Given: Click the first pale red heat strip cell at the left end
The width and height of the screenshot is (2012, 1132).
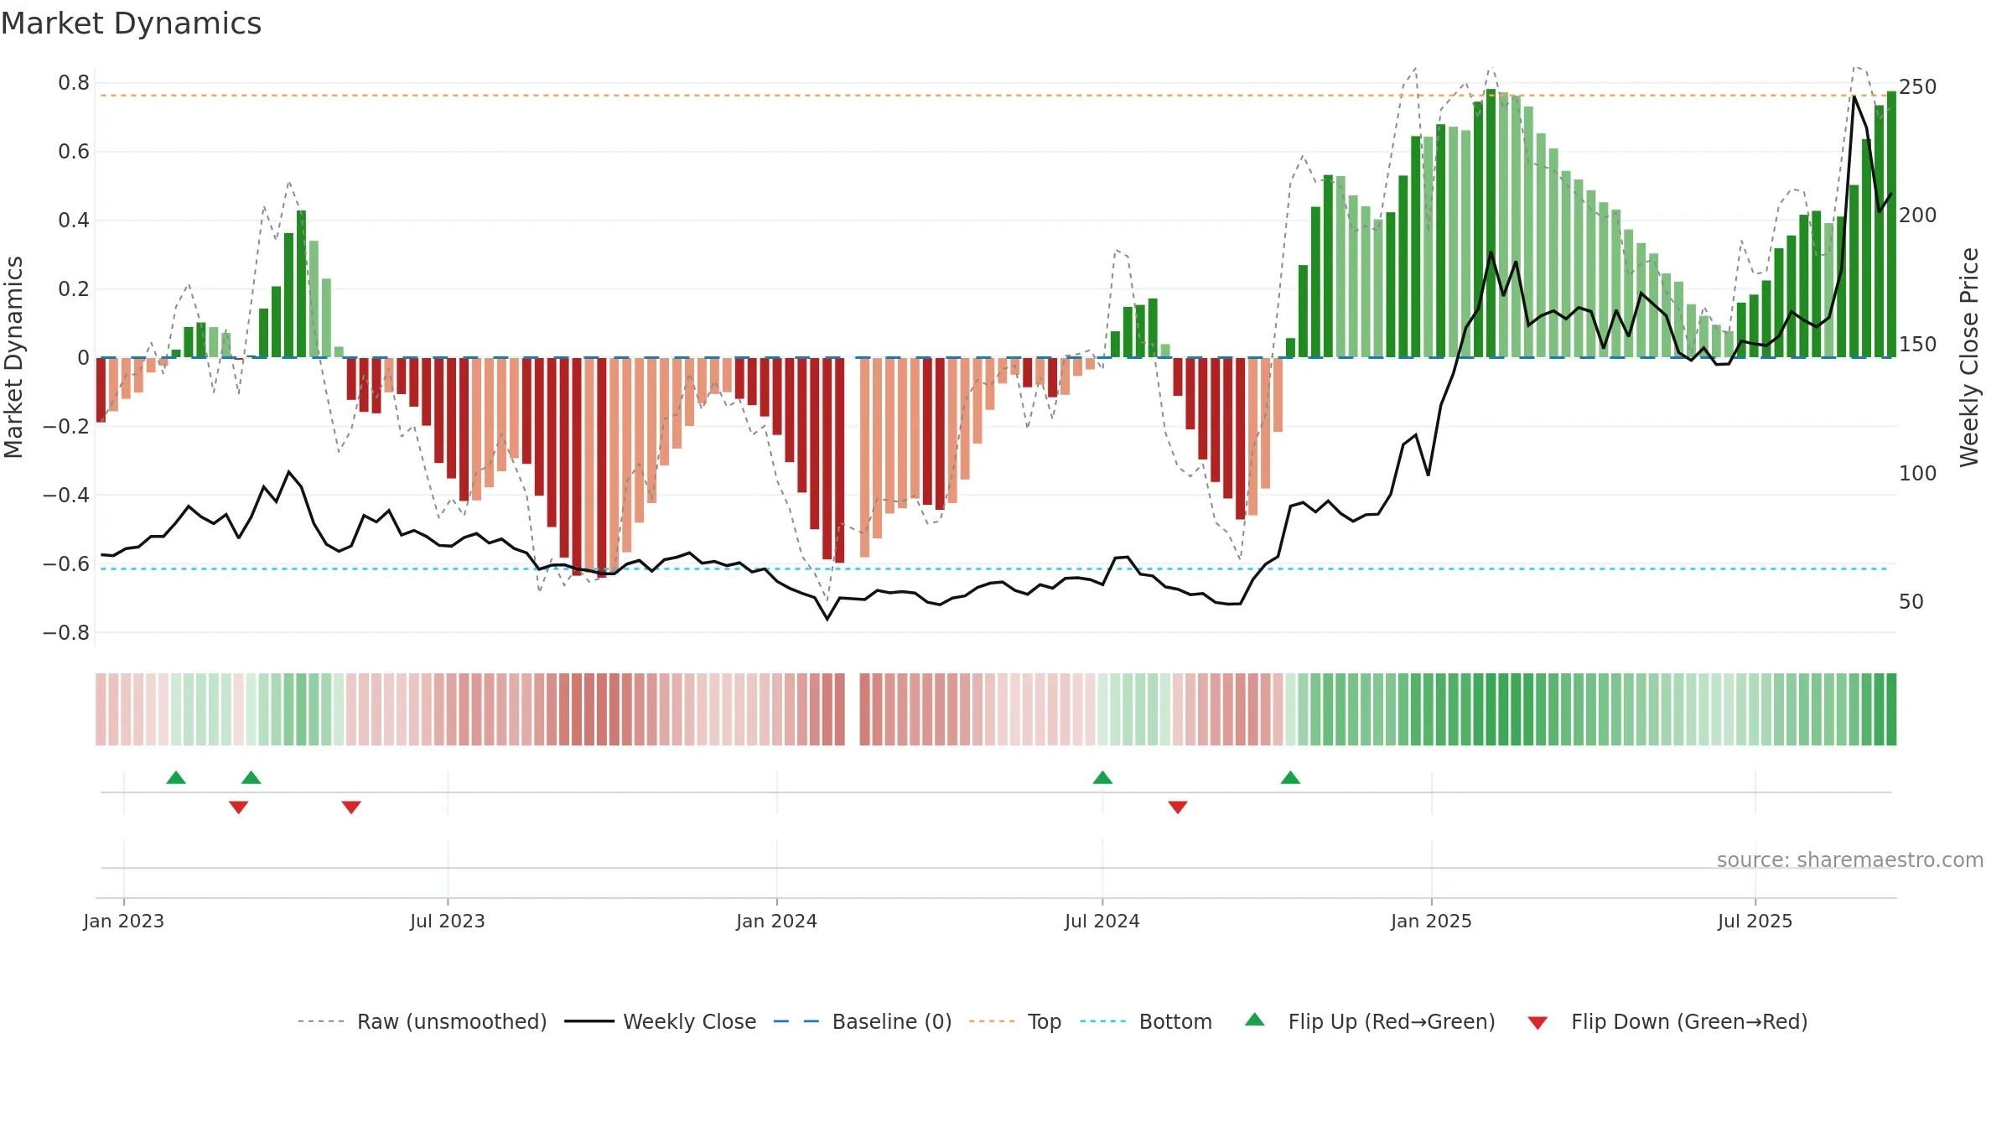Looking at the screenshot, I should point(101,709).
